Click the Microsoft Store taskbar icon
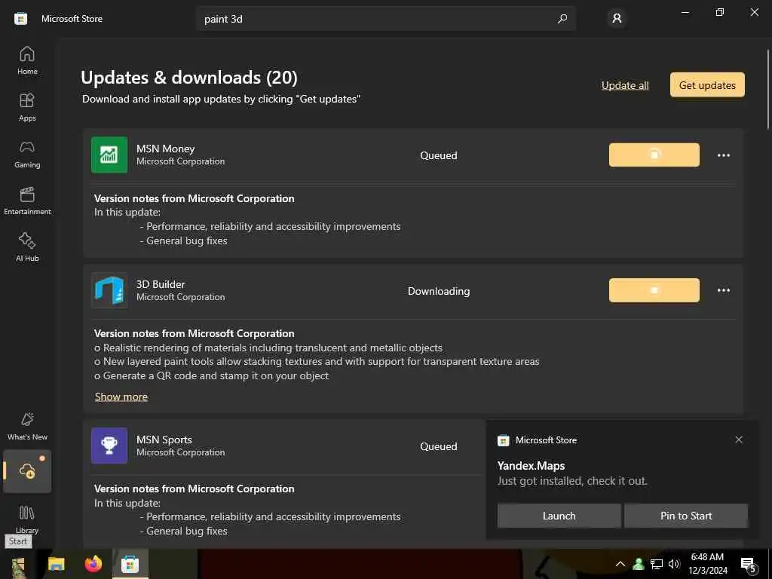 point(130,564)
